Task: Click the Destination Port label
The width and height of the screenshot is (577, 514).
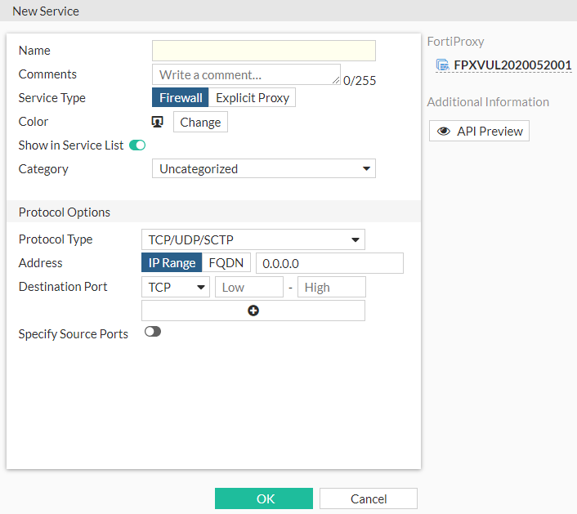Action: tap(63, 287)
